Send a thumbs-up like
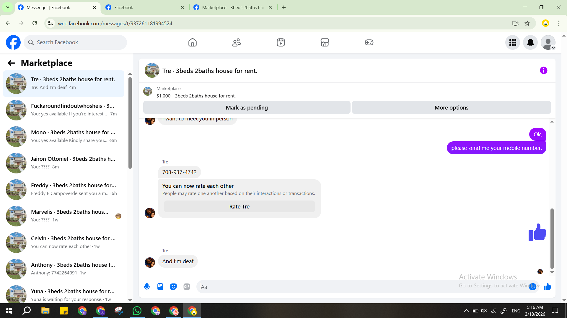567x318 pixels. (x=547, y=286)
